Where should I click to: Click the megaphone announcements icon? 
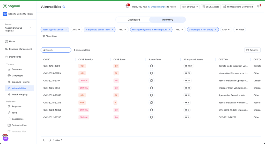259,7
